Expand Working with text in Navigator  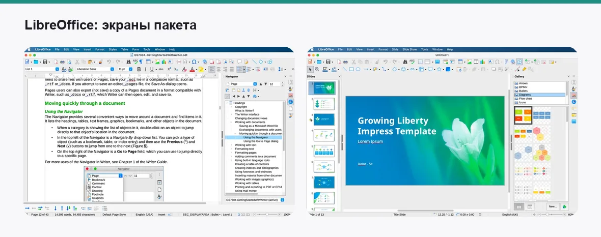coord(231,145)
